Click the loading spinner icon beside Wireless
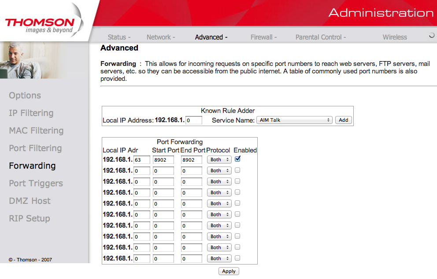 431,35
